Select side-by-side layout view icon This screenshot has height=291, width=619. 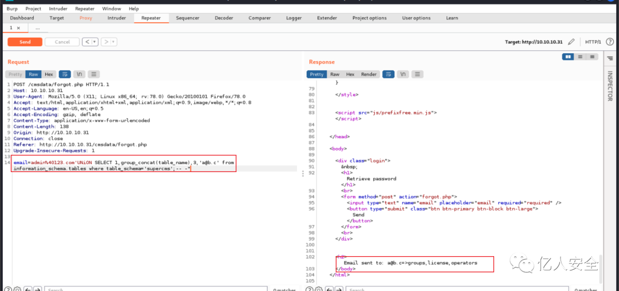click(568, 57)
